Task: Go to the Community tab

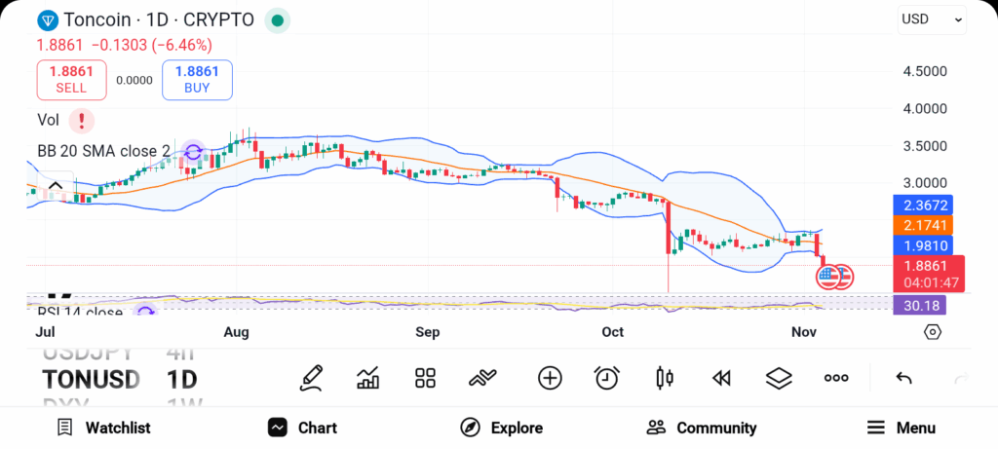Action: pos(701,428)
